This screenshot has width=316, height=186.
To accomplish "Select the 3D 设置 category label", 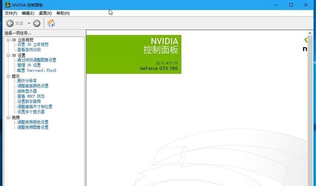I will click(x=19, y=55).
